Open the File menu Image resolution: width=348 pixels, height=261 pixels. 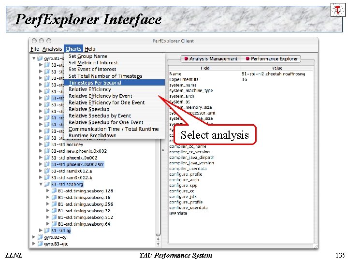pos(35,49)
